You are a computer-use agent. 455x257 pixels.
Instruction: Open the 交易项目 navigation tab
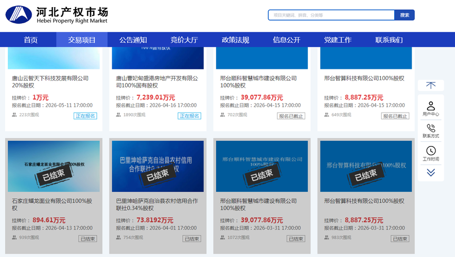click(82, 40)
